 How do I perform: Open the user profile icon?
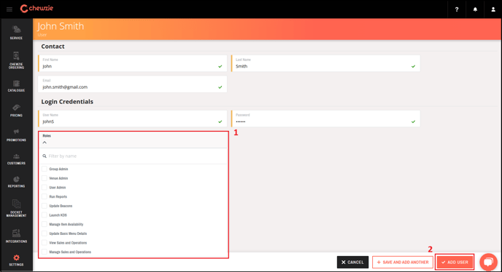click(x=493, y=9)
